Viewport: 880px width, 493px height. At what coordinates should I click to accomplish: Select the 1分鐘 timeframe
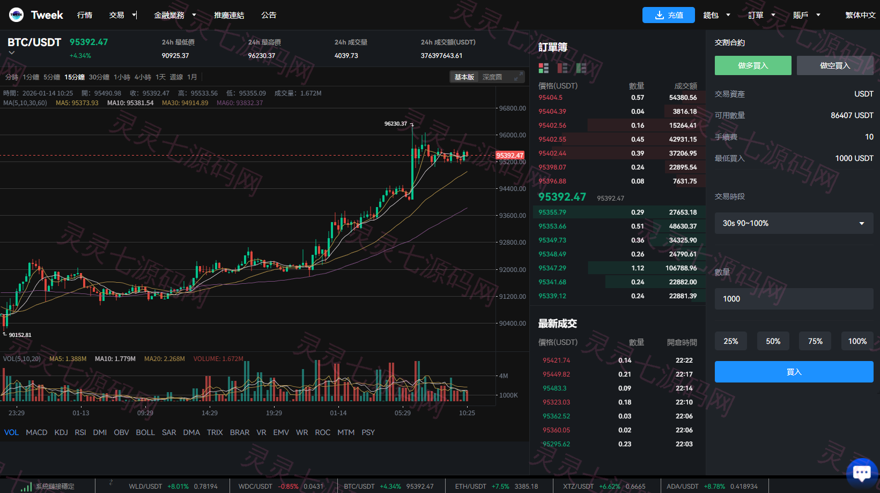coord(31,77)
